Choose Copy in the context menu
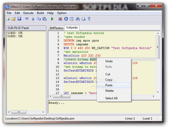Screen dimensions: 169x128 coord(114,80)
